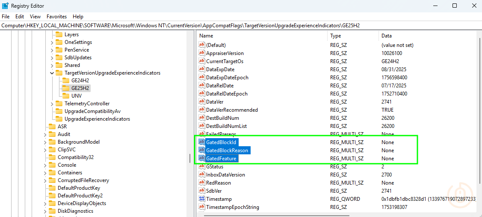Image resolution: width=482 pixels, height=217 pixels.
Task: Click the binary icon next to Timestamp
Action: point(202,199)
